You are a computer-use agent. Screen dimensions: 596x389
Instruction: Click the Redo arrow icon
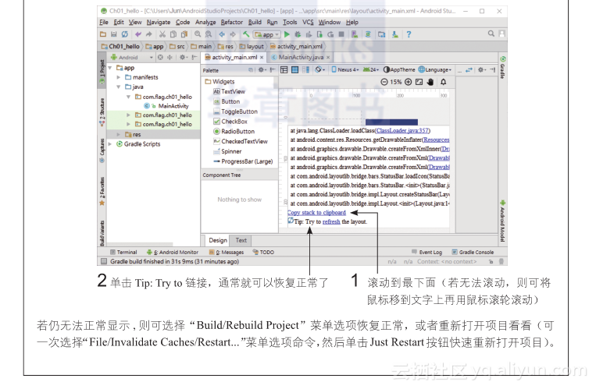pos(149,34)
